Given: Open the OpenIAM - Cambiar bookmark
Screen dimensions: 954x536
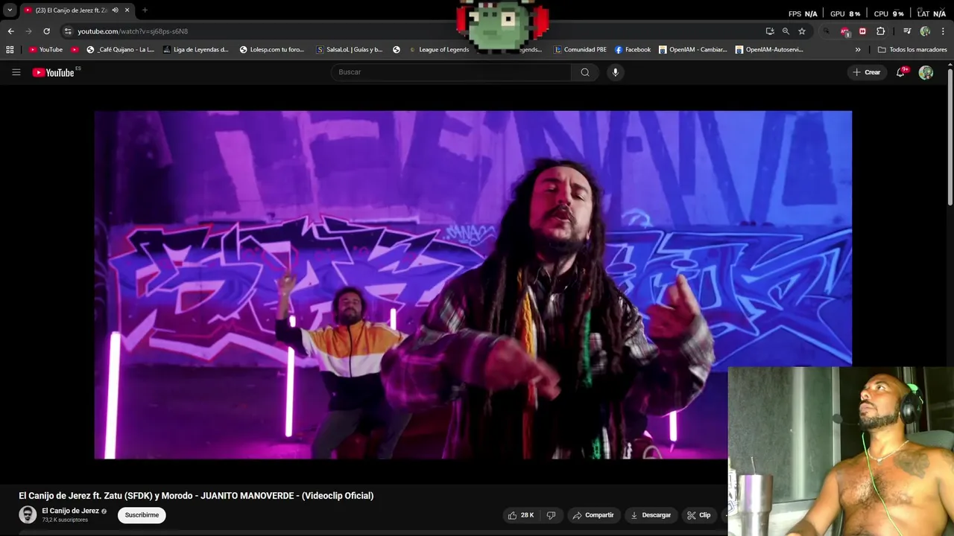Looking at the screenshot, I should [x=692, y=50].
